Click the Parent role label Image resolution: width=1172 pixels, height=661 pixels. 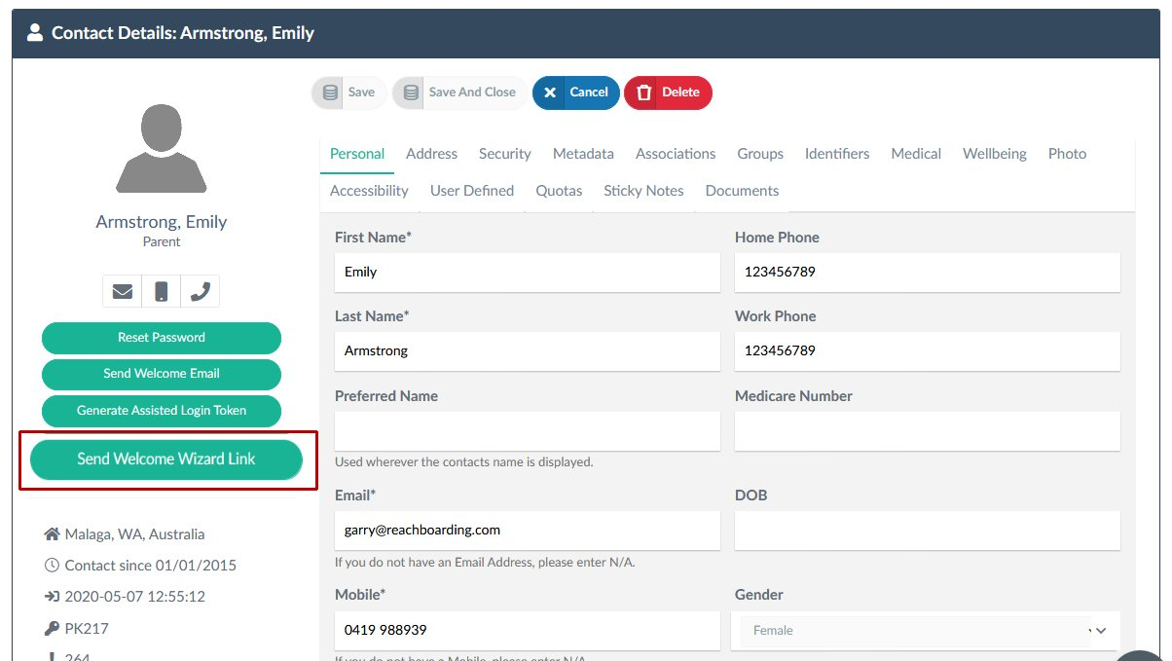click(162, 242)
